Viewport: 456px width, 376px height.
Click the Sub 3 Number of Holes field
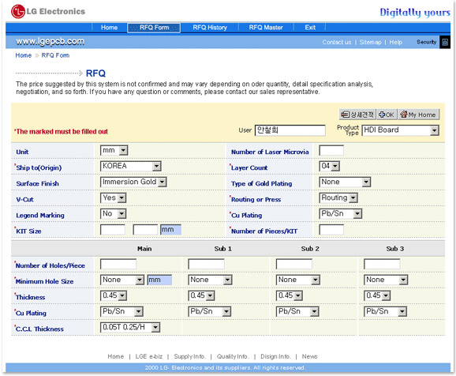click(x=382, y=264)
